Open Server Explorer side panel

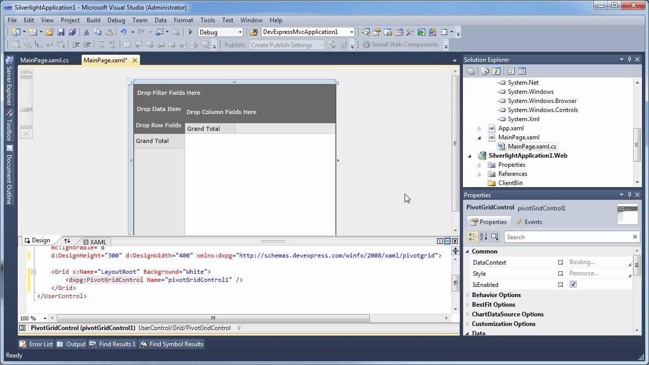tap(9, 82)
